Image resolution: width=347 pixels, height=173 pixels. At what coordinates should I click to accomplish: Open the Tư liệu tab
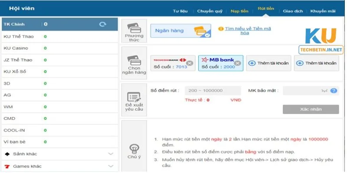point(180,11)
